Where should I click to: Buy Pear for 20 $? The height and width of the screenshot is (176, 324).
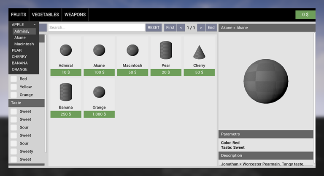tap(166, 73)
